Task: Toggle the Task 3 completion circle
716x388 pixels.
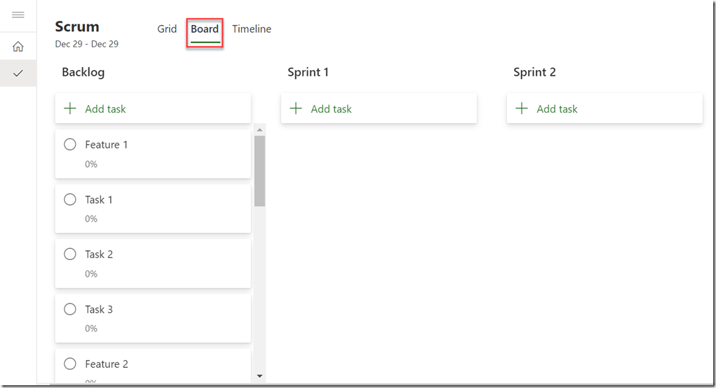Action: (x=70, y=309)
